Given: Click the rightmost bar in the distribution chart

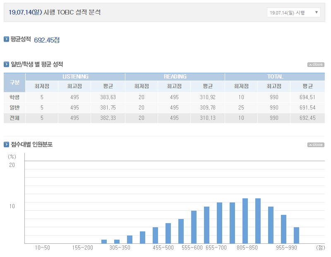Looking at the screenshot, I should (x=296, y=235).
